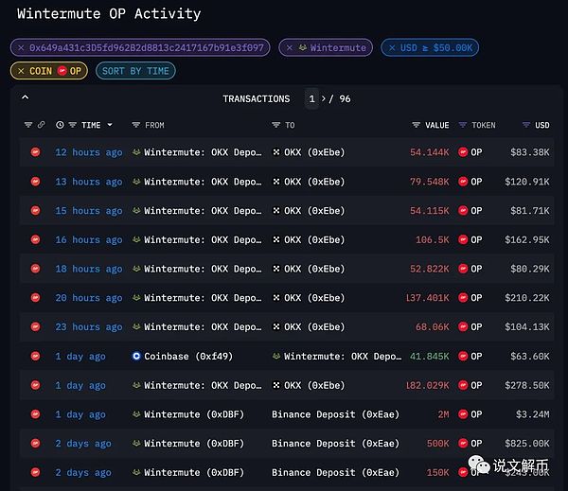
Task: Click the OP token in $825.00K row
Action: coord(470,444)
